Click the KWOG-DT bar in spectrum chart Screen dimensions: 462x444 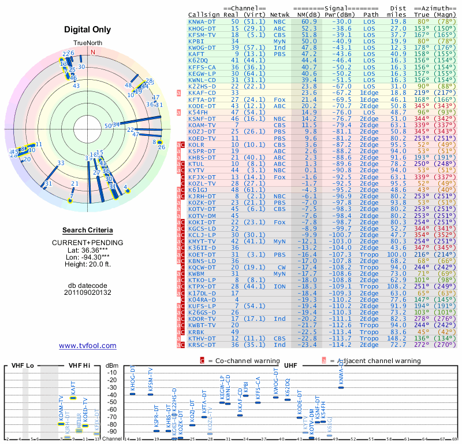[276, 397]
